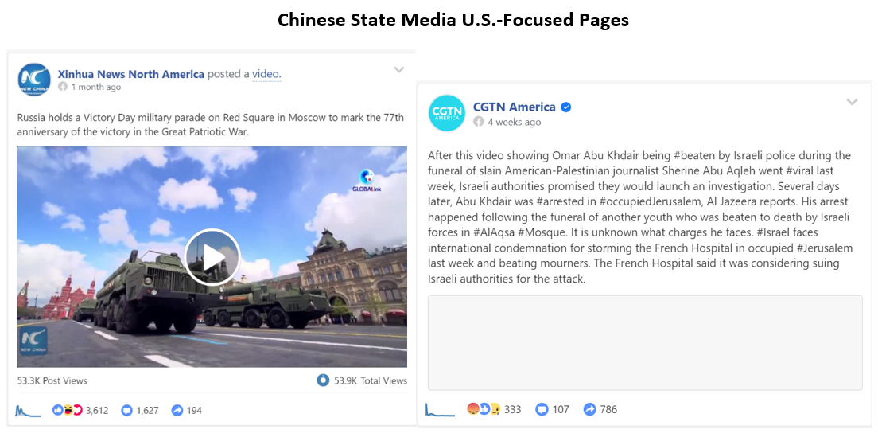
Task: Click the comment icon showing 1,627
Action: 127,411
